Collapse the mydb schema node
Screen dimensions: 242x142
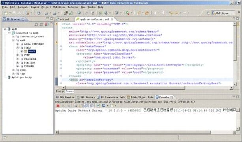13,40
